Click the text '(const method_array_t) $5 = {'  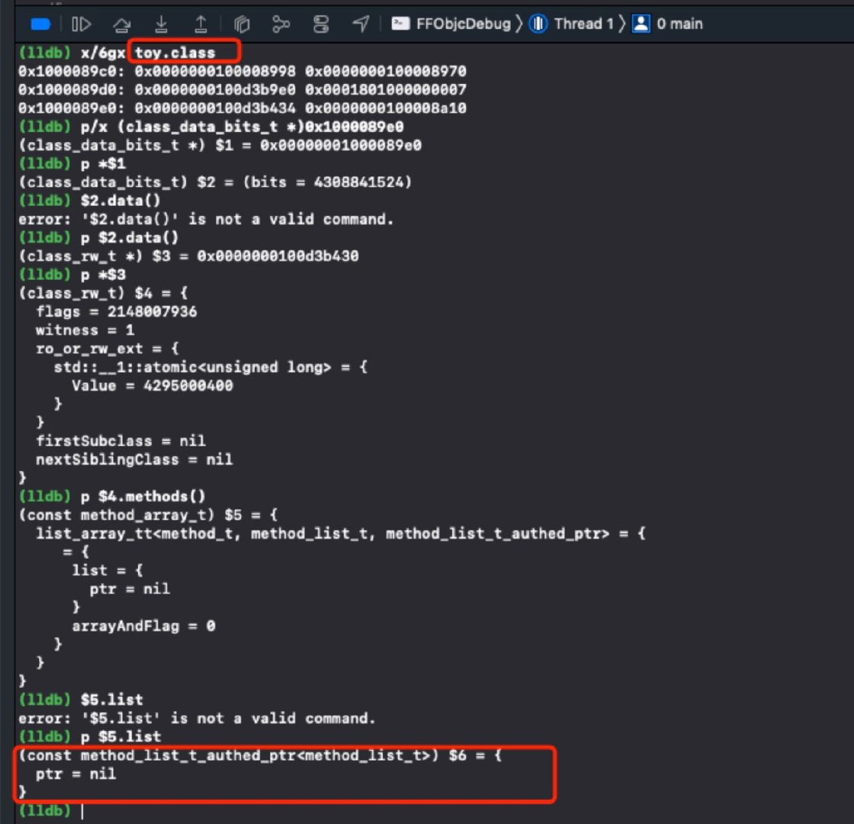(x=148, y=515)
